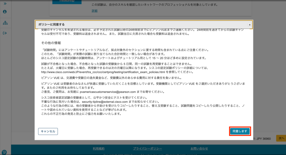Open the プライバシーポリシー footer link
286x155 pixels.
(x=147, y=149)
